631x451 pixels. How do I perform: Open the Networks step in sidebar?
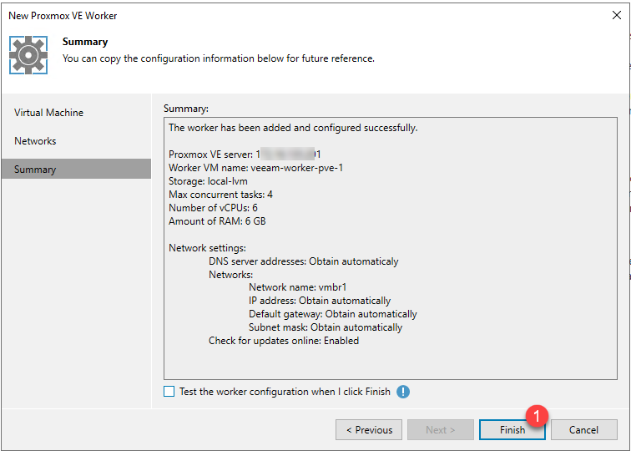pos(35,141)
